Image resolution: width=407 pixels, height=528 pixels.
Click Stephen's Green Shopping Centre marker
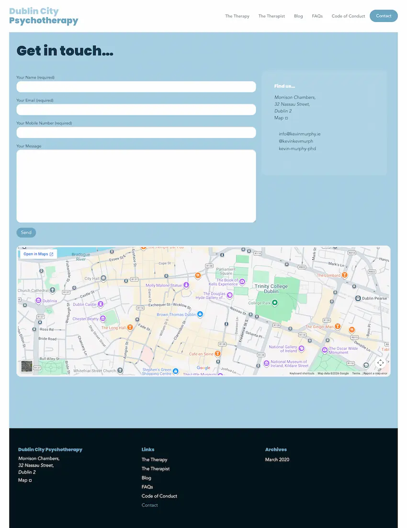coord(175,371)
